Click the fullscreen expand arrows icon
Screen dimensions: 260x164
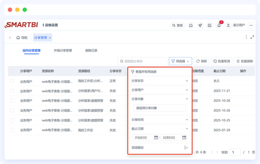(252, 37)
